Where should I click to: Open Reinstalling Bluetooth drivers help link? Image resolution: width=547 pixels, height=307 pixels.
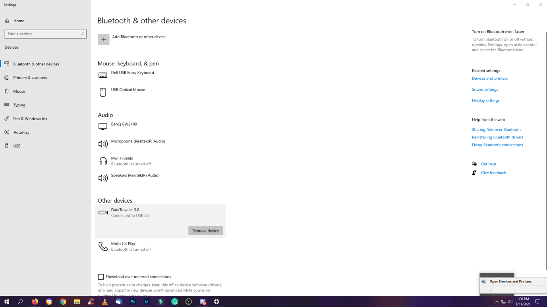[x=498, y=137]
